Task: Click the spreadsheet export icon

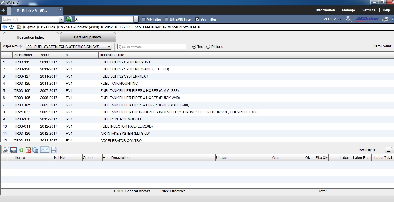Action: [54, 150]
